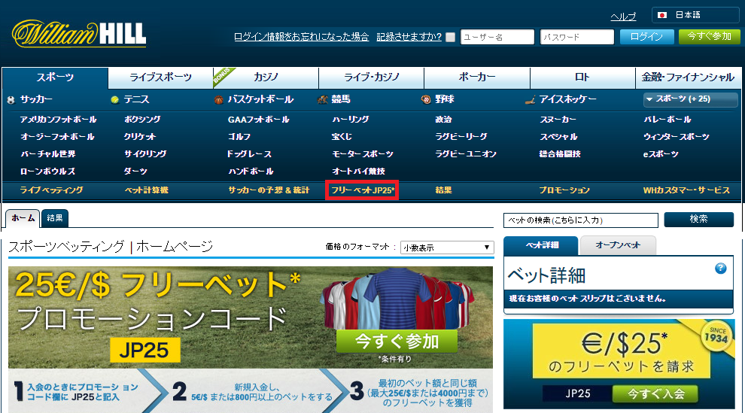The width and height of the screenshot is (745, 413).
Task: Open the ボクシング link
Action: 142,120
